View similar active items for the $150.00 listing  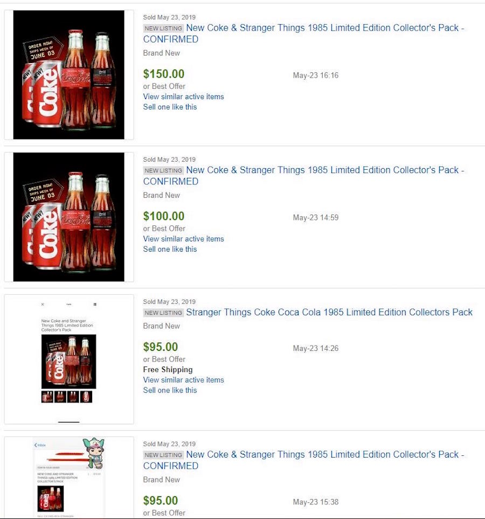(183, 97)
